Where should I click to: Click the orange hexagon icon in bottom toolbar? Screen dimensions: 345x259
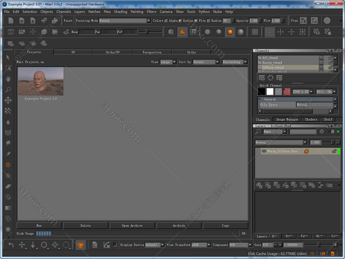pyautogui.click(x=80, y=245)
